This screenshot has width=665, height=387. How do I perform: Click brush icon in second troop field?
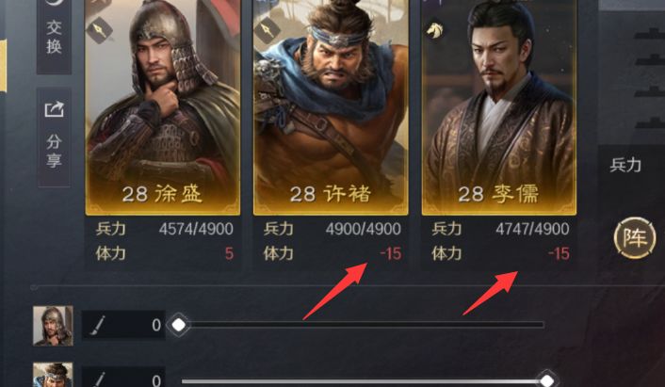click(97, 379)
